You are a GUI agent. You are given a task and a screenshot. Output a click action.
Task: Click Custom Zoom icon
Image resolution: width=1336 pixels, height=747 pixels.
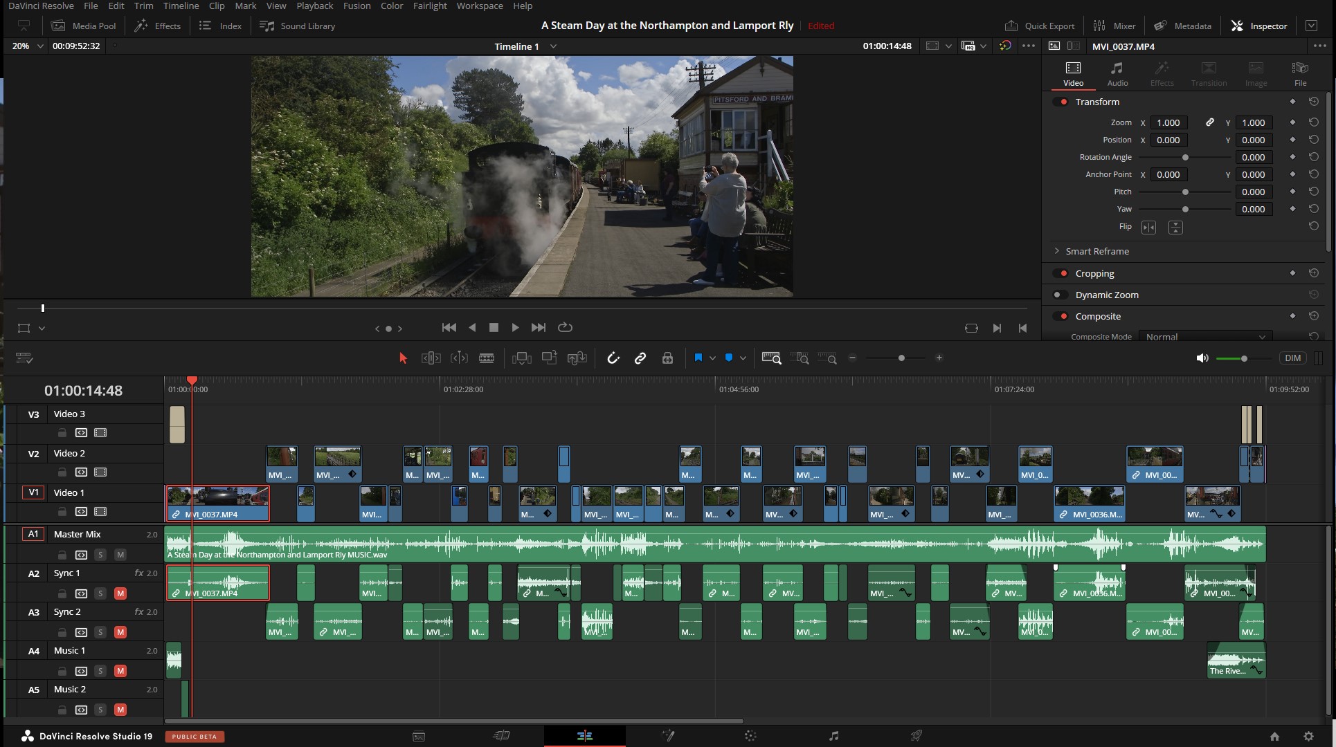(827, 358)
